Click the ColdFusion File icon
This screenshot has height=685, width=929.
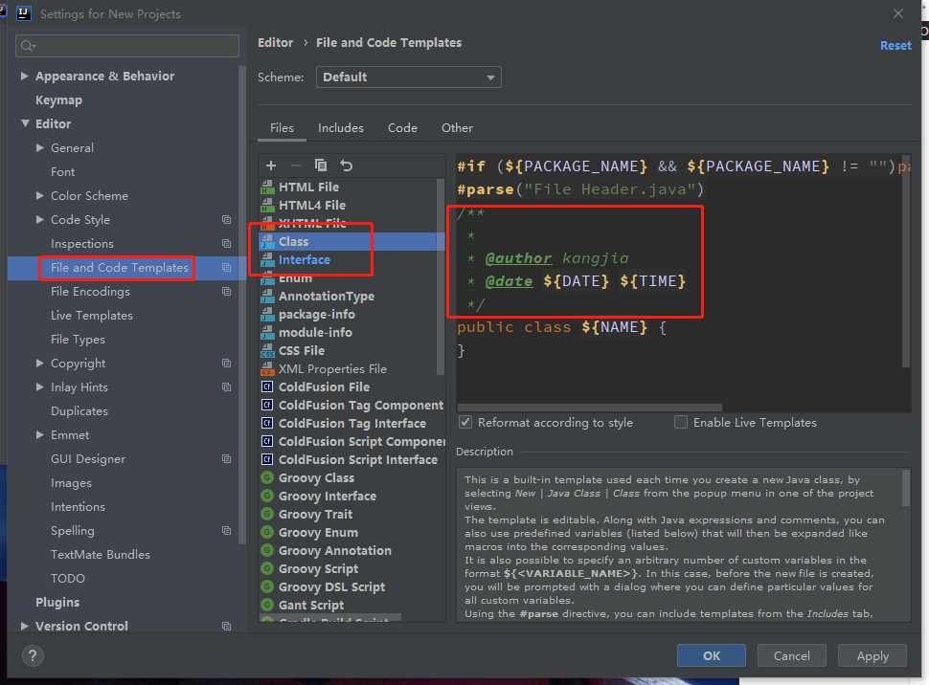[x=267, y=387]
